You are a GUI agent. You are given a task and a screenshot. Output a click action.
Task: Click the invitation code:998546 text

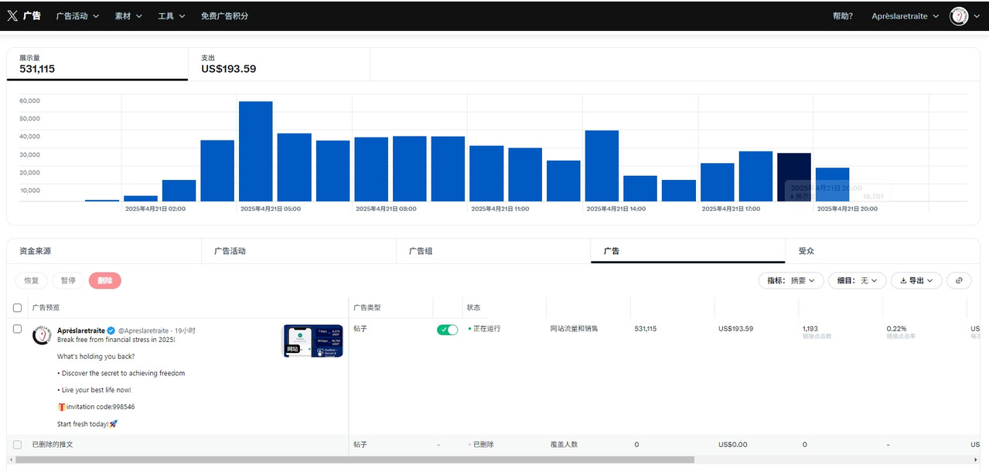click(x=101, y=407)
